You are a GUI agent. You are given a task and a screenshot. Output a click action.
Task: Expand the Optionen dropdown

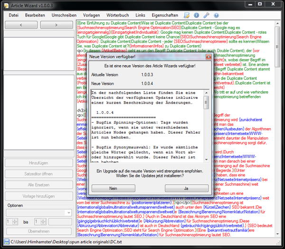pyautogui.click(x=69, y=212)
